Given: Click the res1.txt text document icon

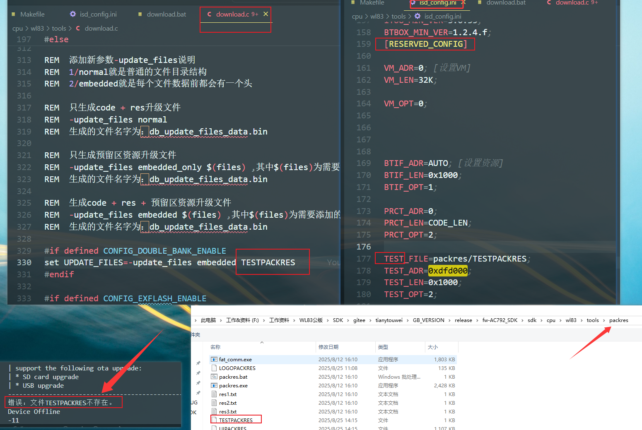Looking at the screenshot, I should pos(214,394).
